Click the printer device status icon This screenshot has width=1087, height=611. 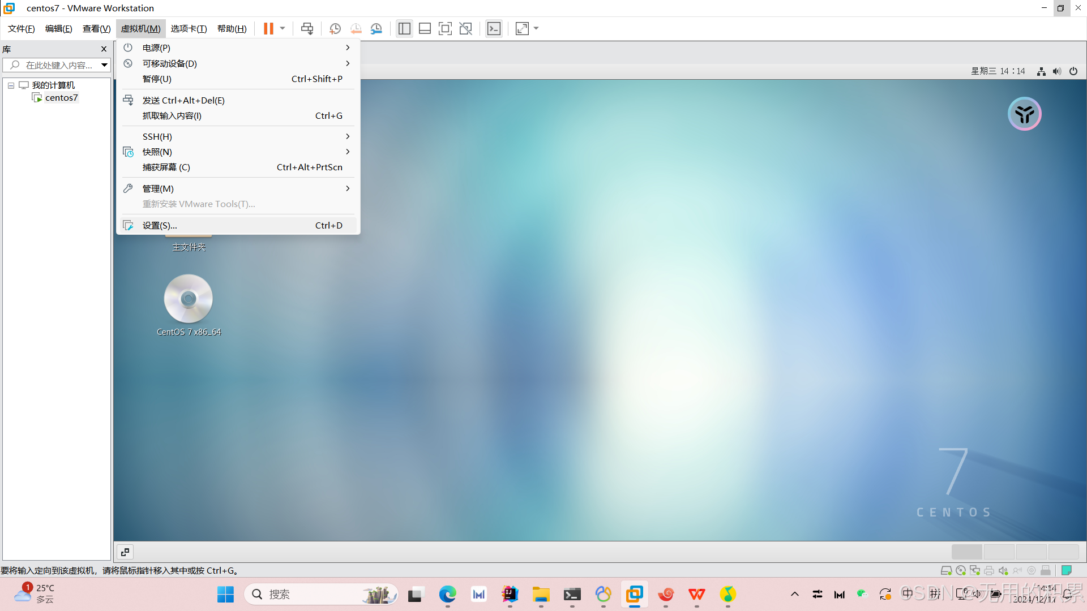point(989,570)
